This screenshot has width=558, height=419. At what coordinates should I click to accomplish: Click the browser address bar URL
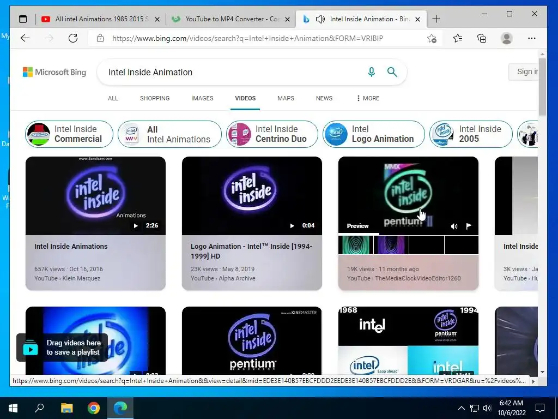(247, 39)
